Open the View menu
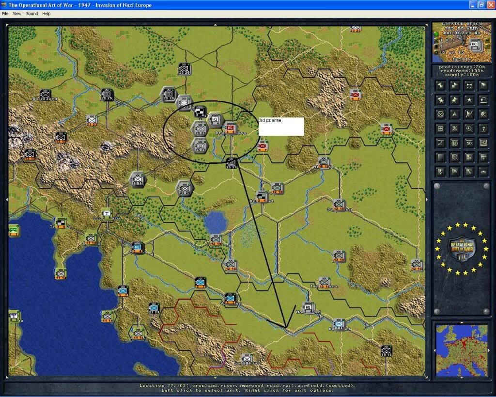Viewport: 496px width, 397px height. click(17, 14)
